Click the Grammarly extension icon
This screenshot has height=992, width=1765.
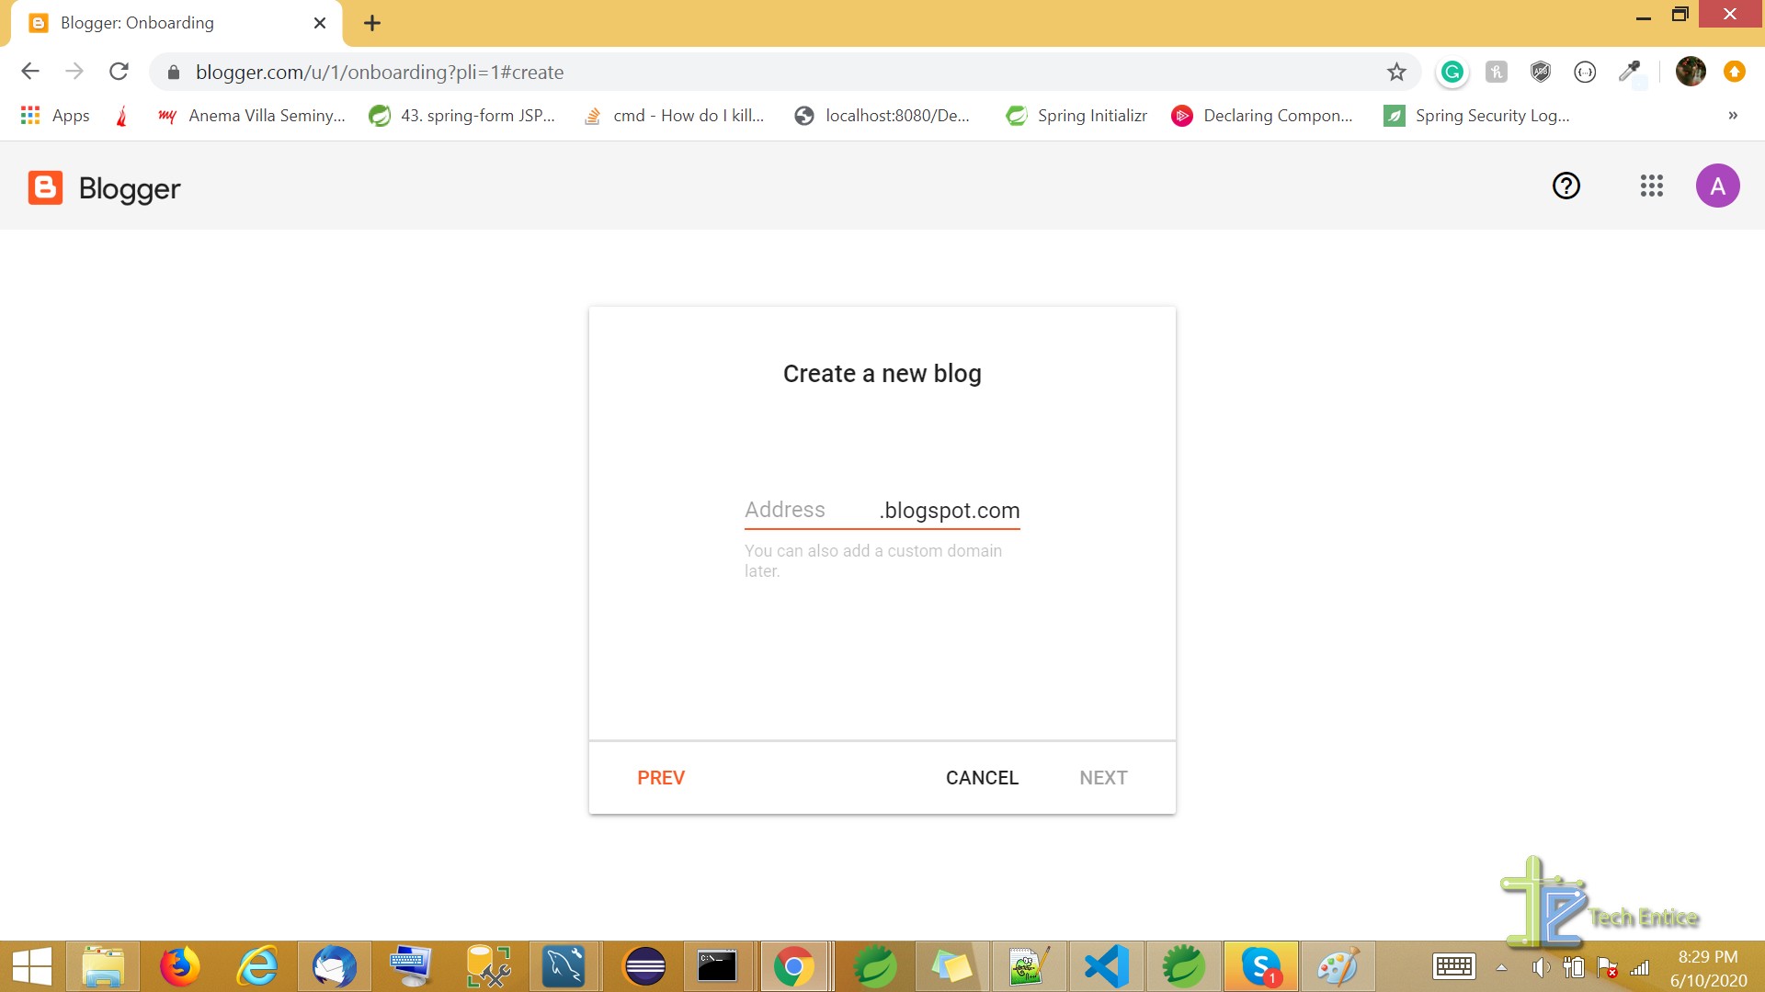click(x=1451, y=72)
